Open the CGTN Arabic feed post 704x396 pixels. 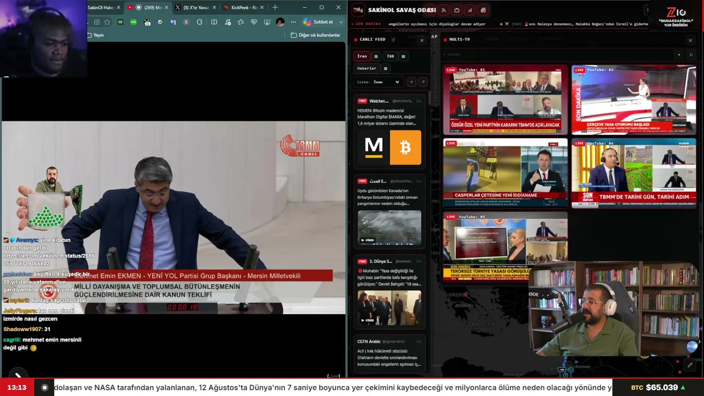[x=389, y=353]
